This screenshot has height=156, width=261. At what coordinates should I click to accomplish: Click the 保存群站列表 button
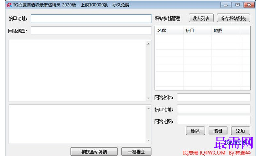pos(233,18)
